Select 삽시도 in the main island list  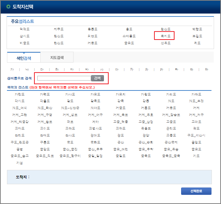(25, 36)
